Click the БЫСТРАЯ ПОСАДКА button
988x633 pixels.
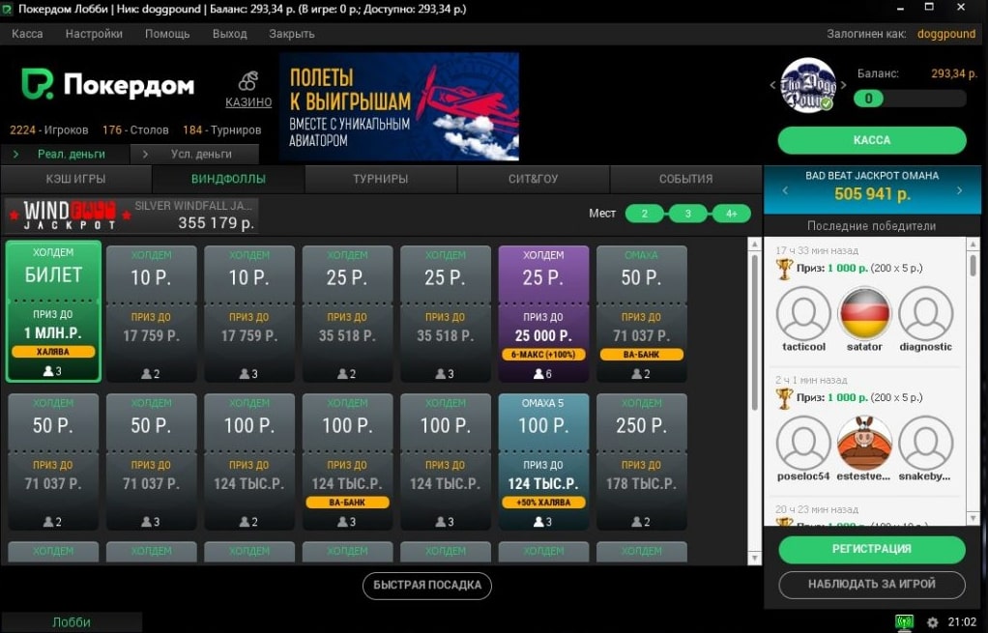coord(427,586)
